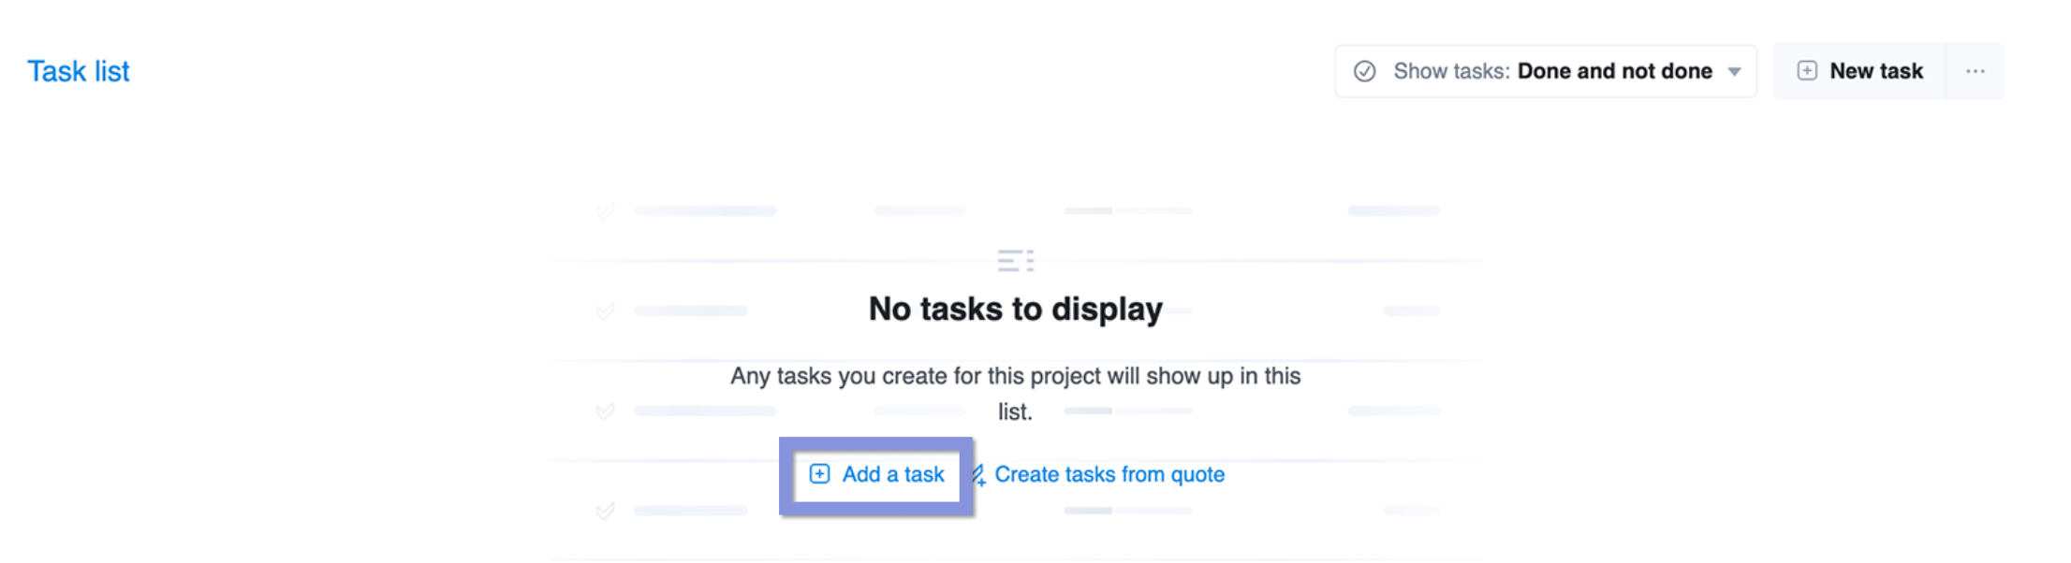Screen dimensions: 2071x563
Task: Click the faded checkmark in the heading's row
Action: (605, 310)
